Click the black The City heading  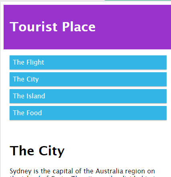[37, 151]
